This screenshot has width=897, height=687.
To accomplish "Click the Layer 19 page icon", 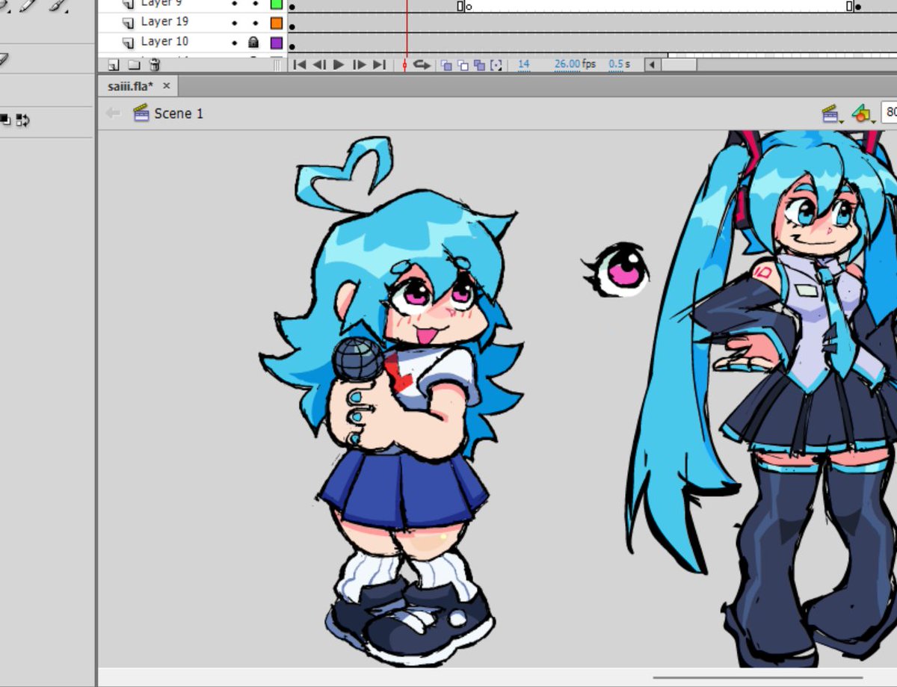I will point(129,22).
